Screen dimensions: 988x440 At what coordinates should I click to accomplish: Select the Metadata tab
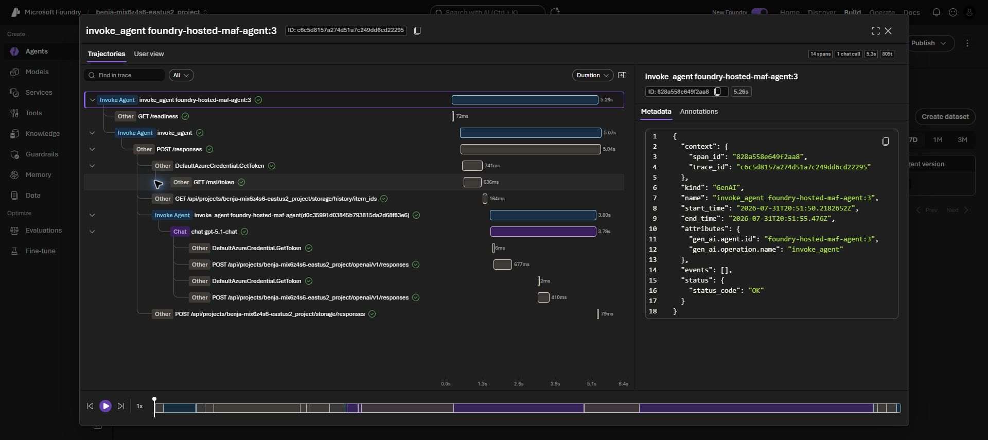tap(656, 112)
